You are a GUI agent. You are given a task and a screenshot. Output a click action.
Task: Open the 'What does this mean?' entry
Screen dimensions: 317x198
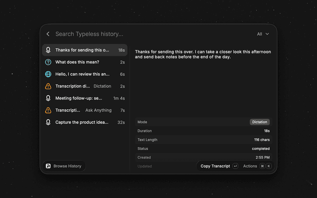[85, 62]
